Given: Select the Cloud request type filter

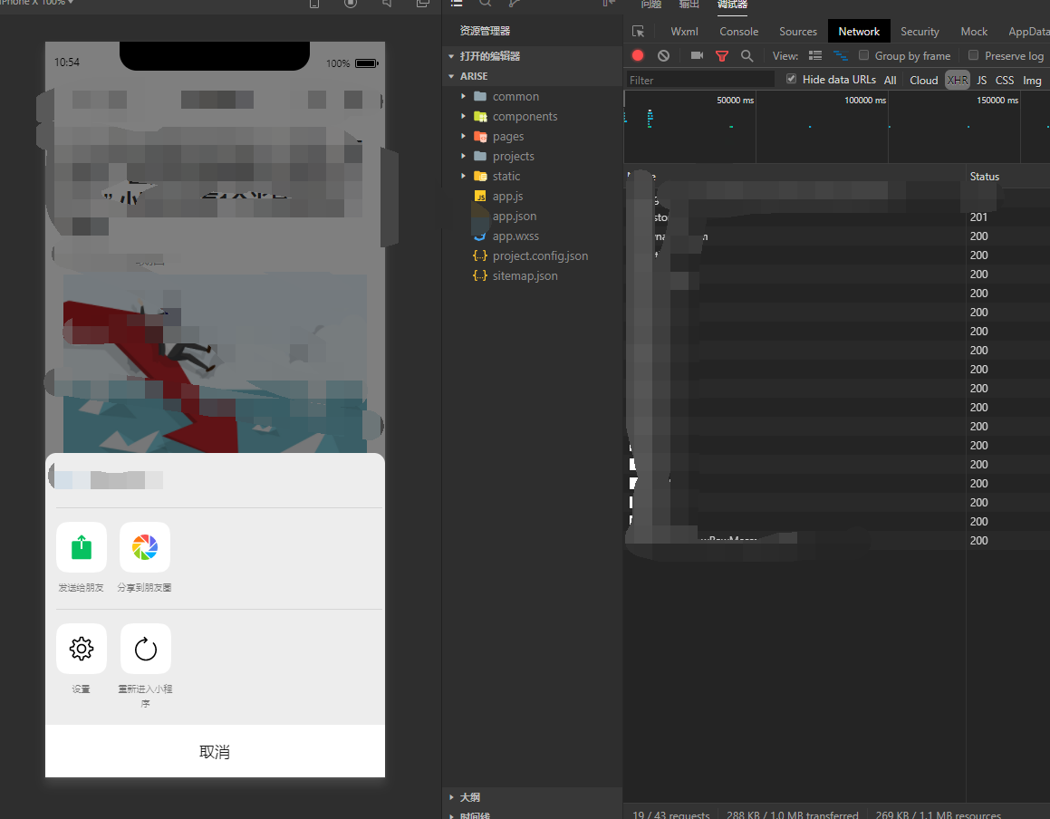Looking at the screenshot, I should [x=923, y=81].
